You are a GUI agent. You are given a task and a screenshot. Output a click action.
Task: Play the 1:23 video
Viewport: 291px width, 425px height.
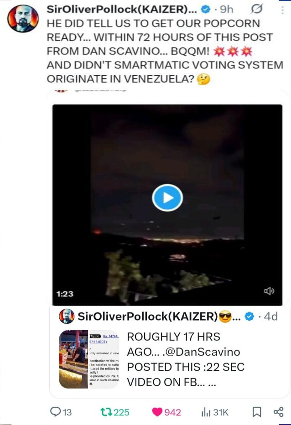[167, 197]
